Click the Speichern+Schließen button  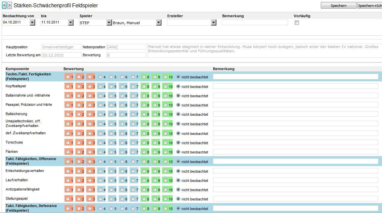[x=370, y=6]
